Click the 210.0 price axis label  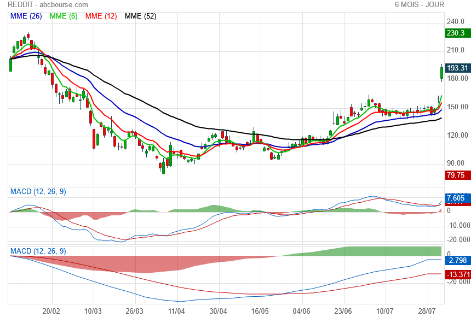click(455, 50)
